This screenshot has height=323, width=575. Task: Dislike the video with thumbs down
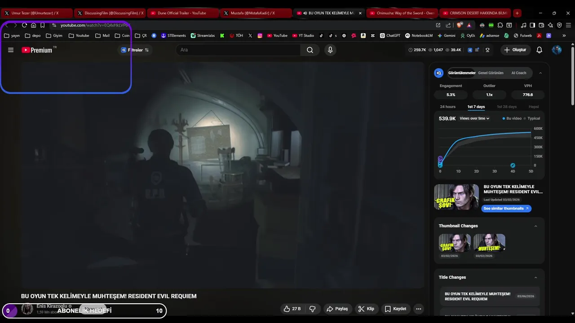(313, 309)
